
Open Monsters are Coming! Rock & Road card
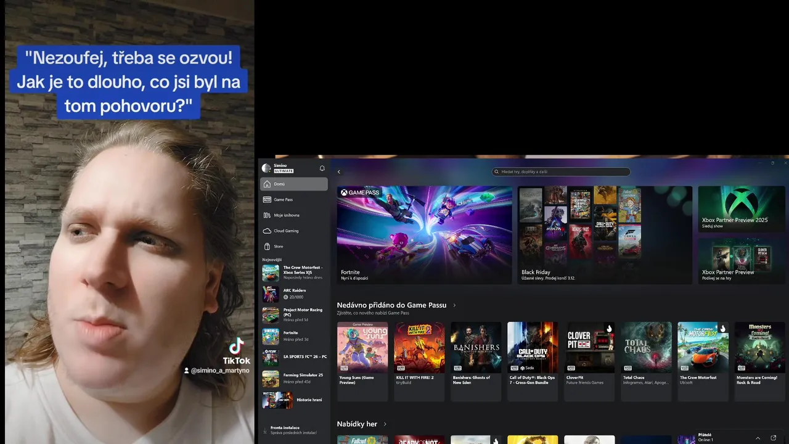coord(759,361)
